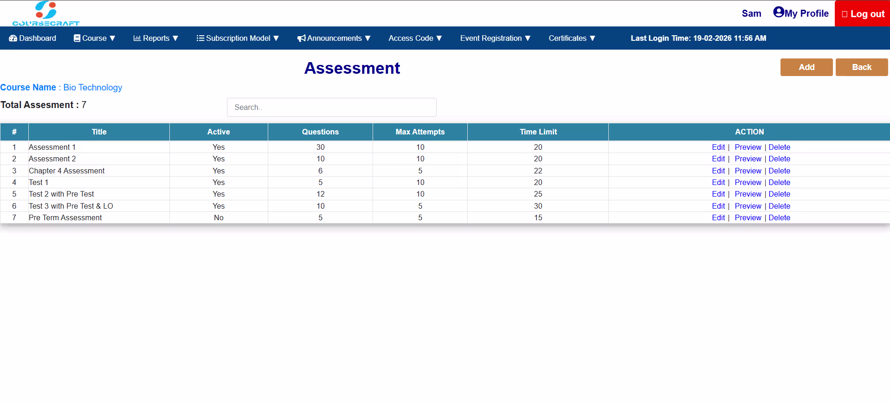Edit Test 1
The width and height of the screenshot is (890, 402).
pyautogui.click(x=718, y=182)
